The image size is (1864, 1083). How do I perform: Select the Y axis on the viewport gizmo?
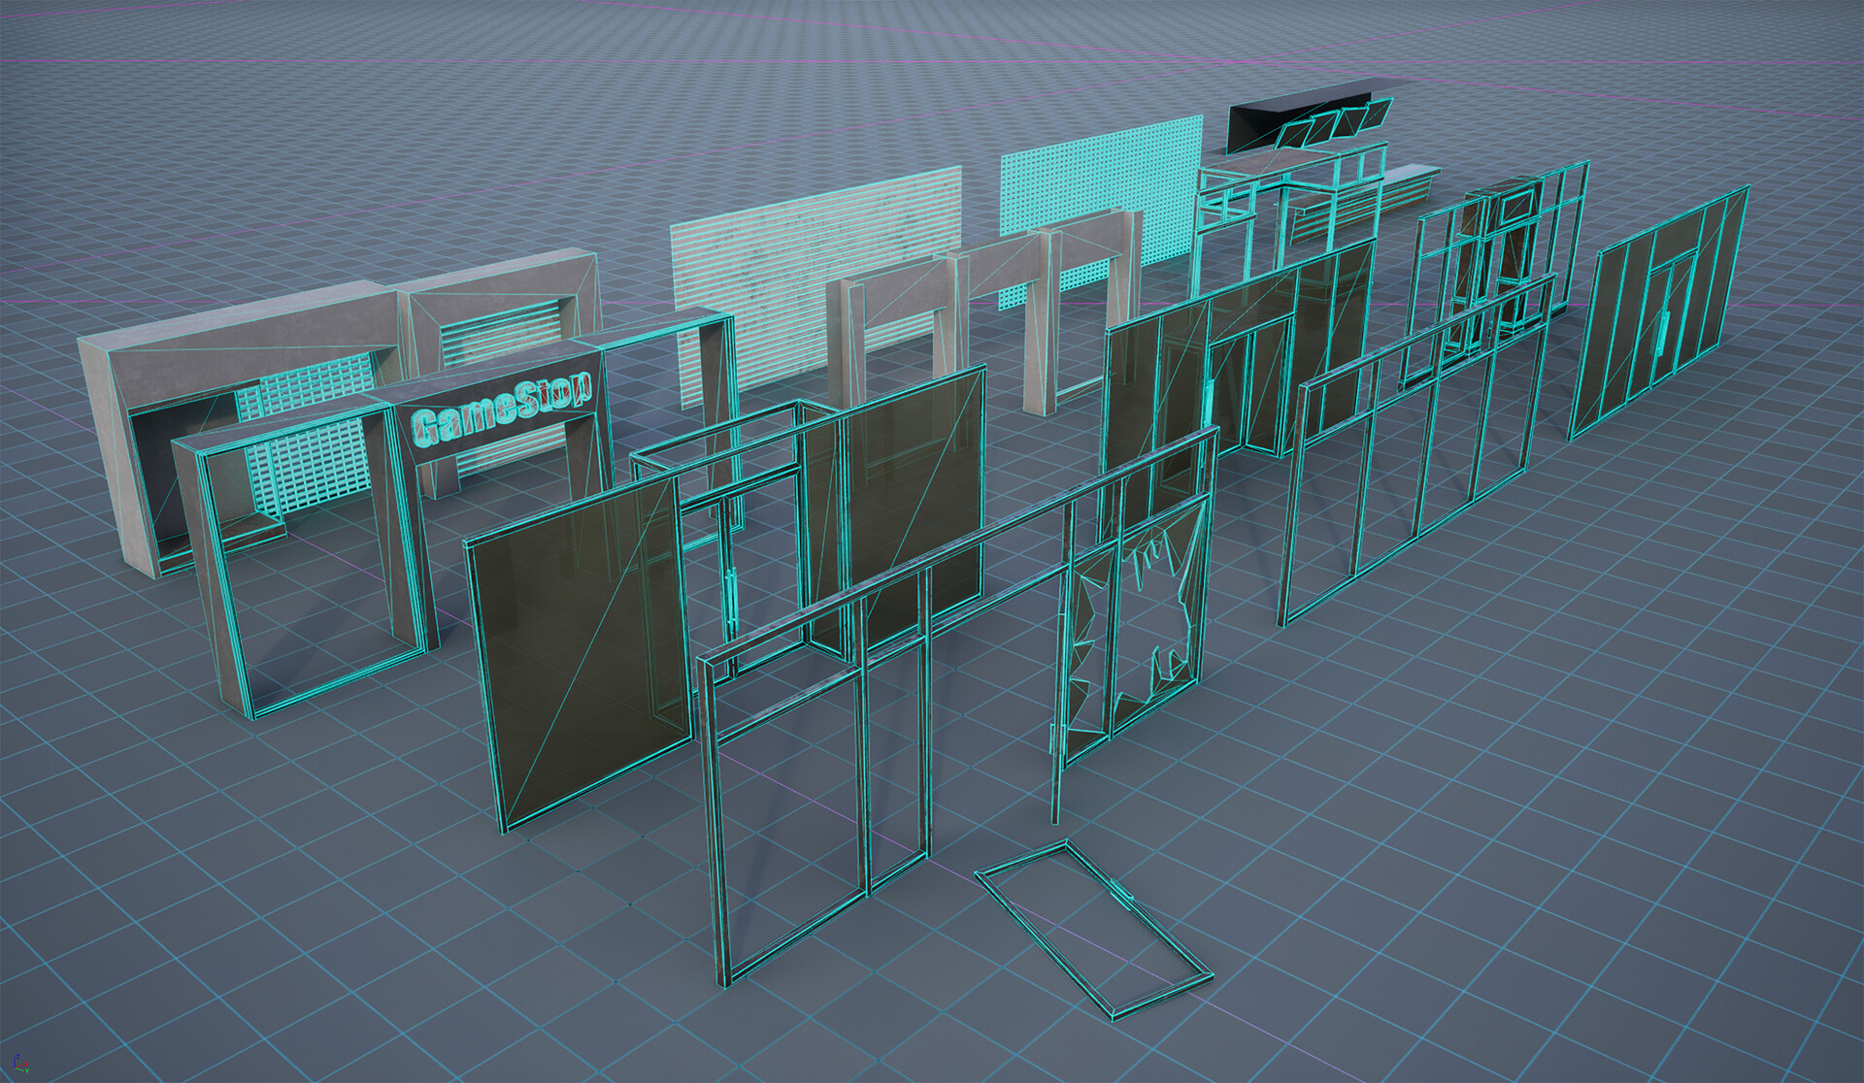coord(27,1071)
